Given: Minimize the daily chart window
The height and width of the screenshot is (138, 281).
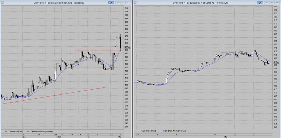Looking at the screenshot, I should click(117, 3).
